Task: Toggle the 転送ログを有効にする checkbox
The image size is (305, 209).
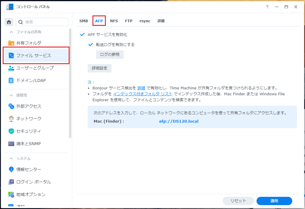Action: tap(91, 45)
